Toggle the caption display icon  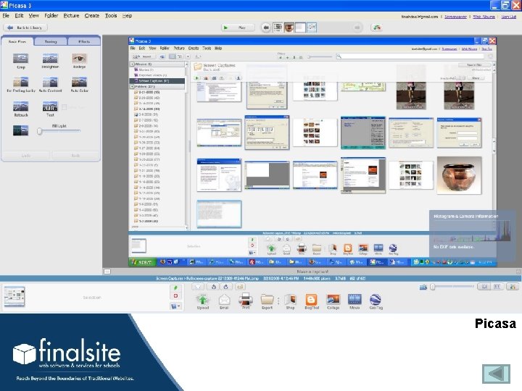click(x=107, y=272)
